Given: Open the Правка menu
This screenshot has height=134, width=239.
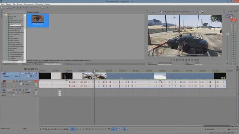Looking at the screenshot, I should (9, 4).
